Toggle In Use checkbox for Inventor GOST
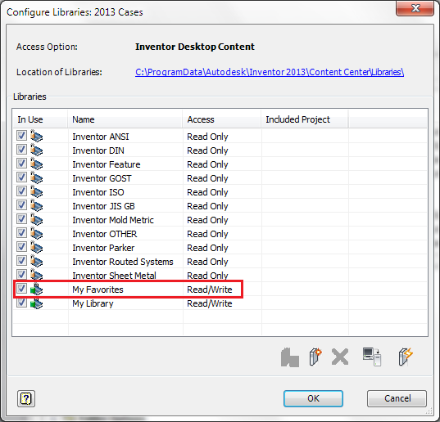The width and height of the screenshot is (440, 422). (x=21, y=177)
